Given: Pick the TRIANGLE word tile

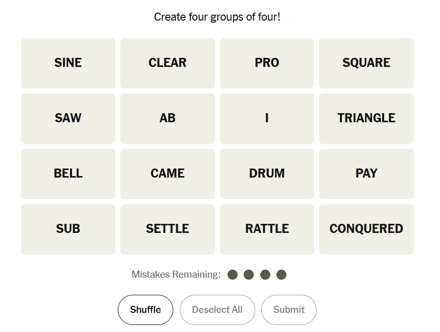Looking at the screenshot, I should click(366, 119).
